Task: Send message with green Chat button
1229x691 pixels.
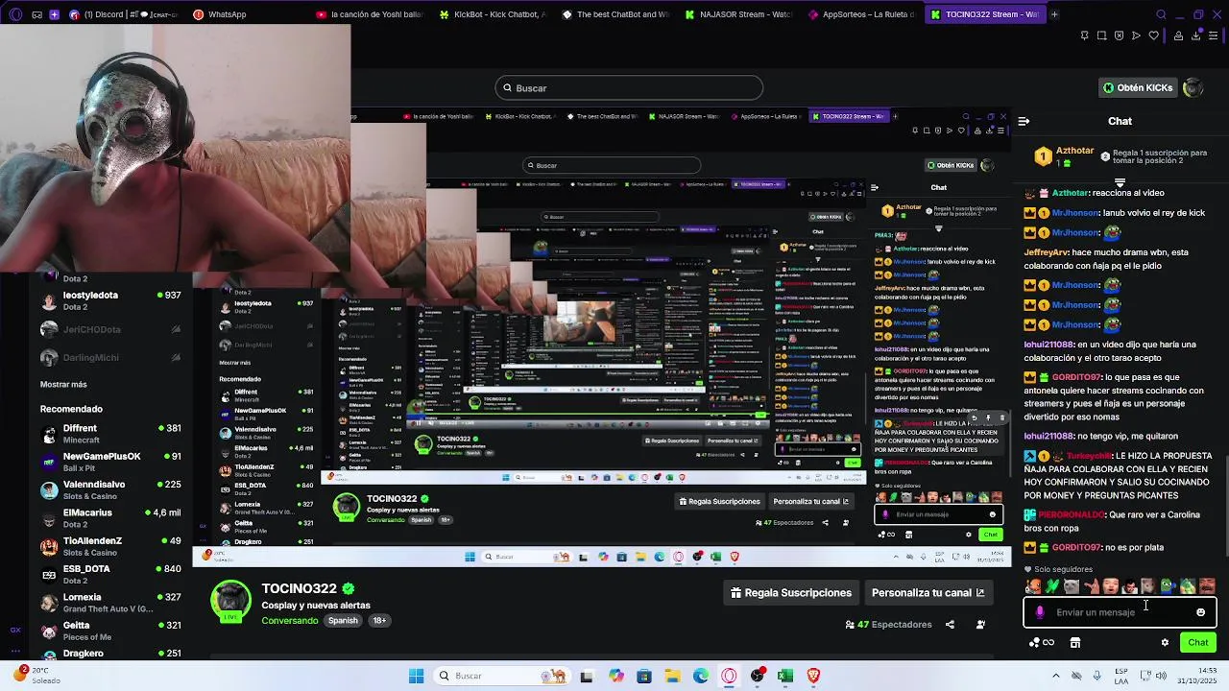Action: [1198, 643]
